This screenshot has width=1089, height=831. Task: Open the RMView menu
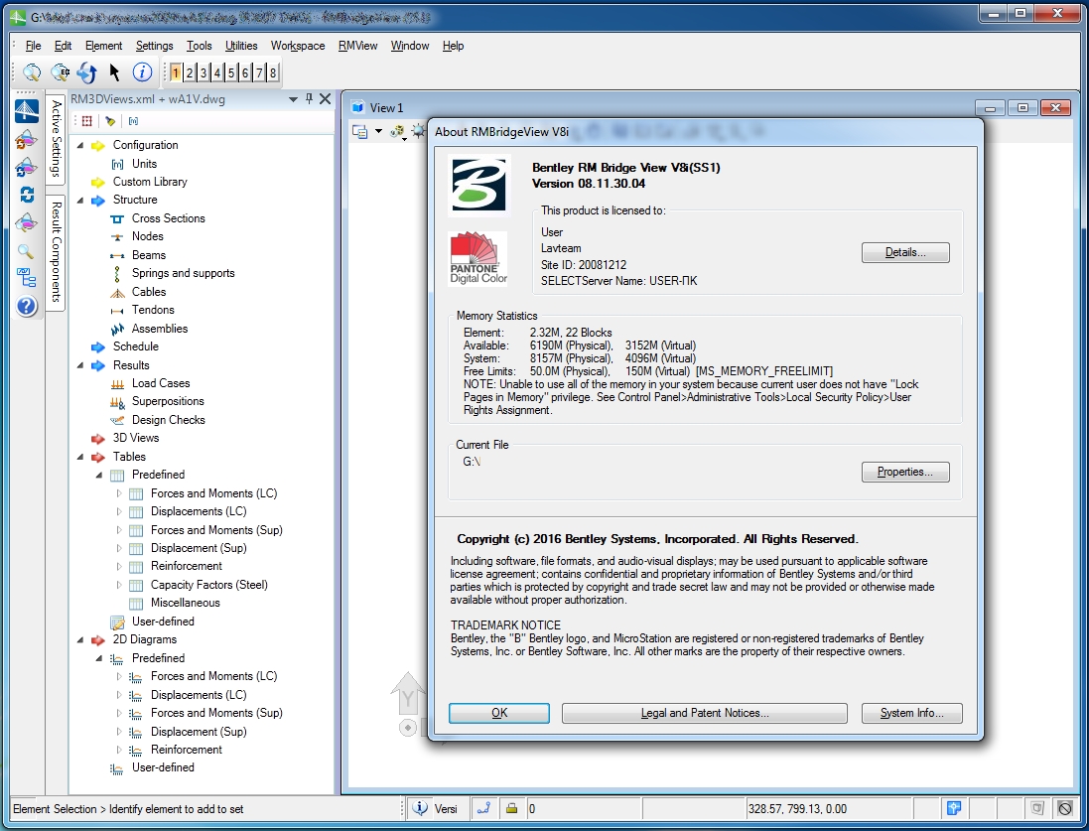coord(357,46)
